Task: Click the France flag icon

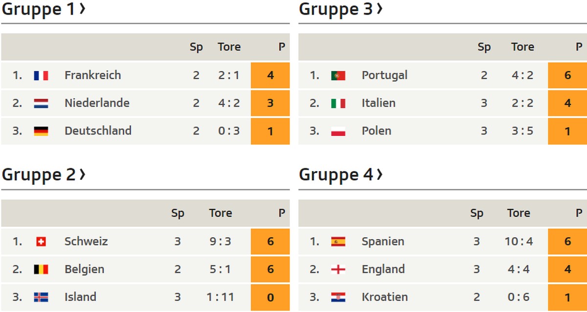Action: tap(41, 75)
